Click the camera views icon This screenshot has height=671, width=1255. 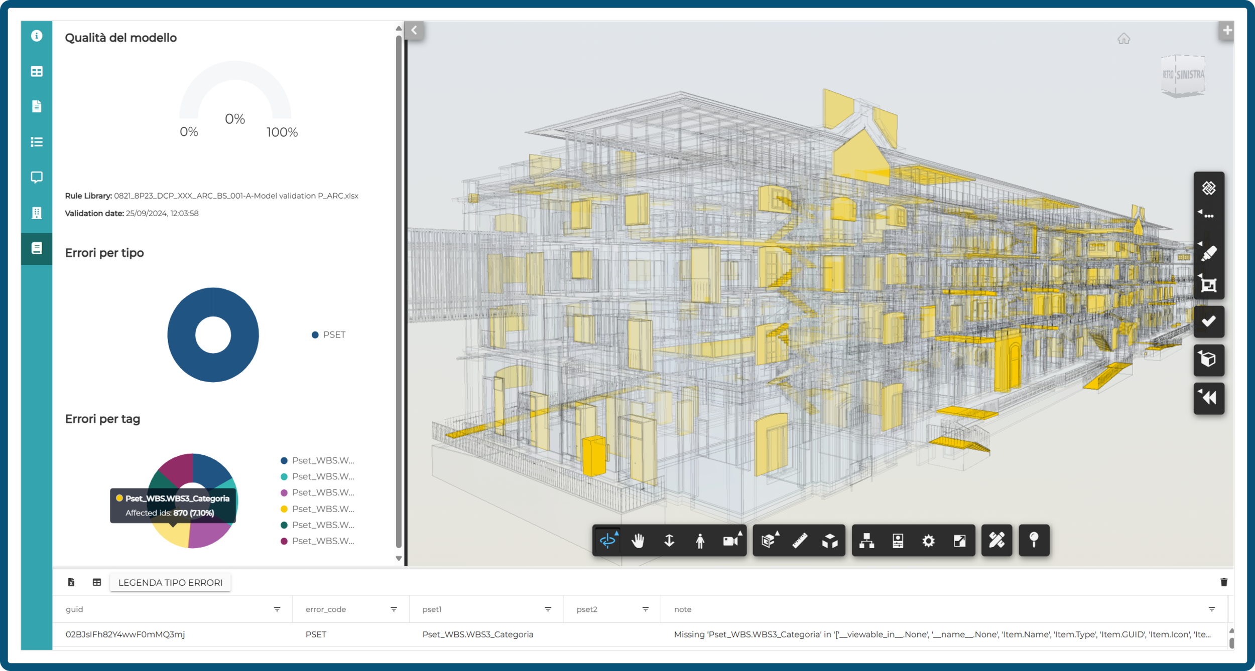click(x=731, y=541)
